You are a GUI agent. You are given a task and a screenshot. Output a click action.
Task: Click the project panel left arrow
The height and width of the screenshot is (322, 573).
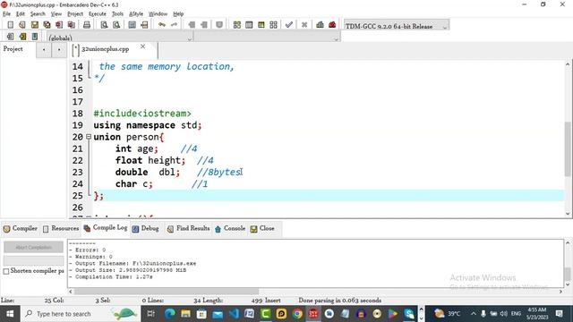click(x=44, y=49)
